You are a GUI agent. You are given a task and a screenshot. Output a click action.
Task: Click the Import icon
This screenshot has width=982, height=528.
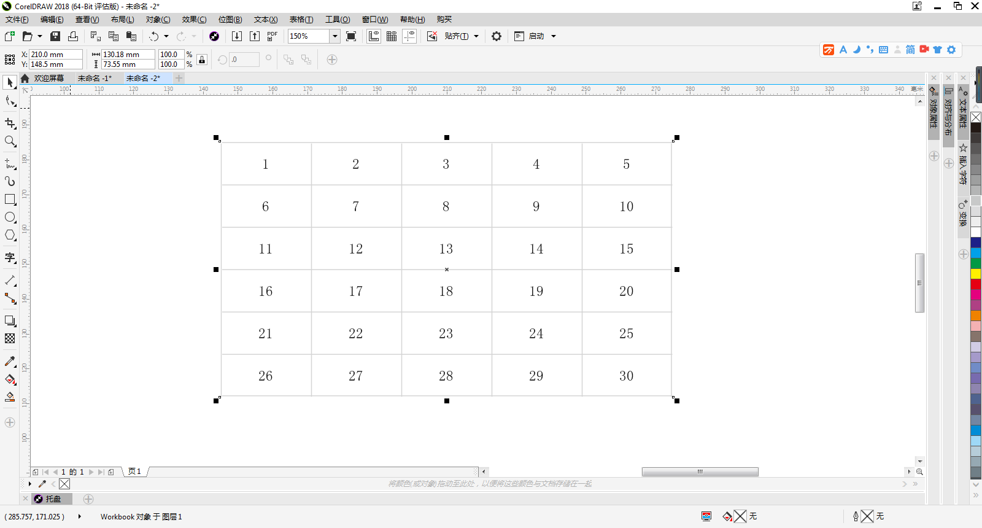[236, 36]
